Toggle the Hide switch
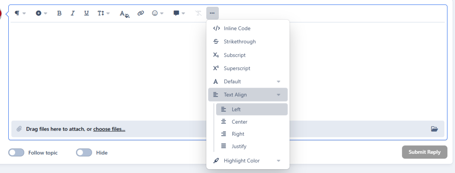Viewport: 455px width, 173px height. point(84,153)
